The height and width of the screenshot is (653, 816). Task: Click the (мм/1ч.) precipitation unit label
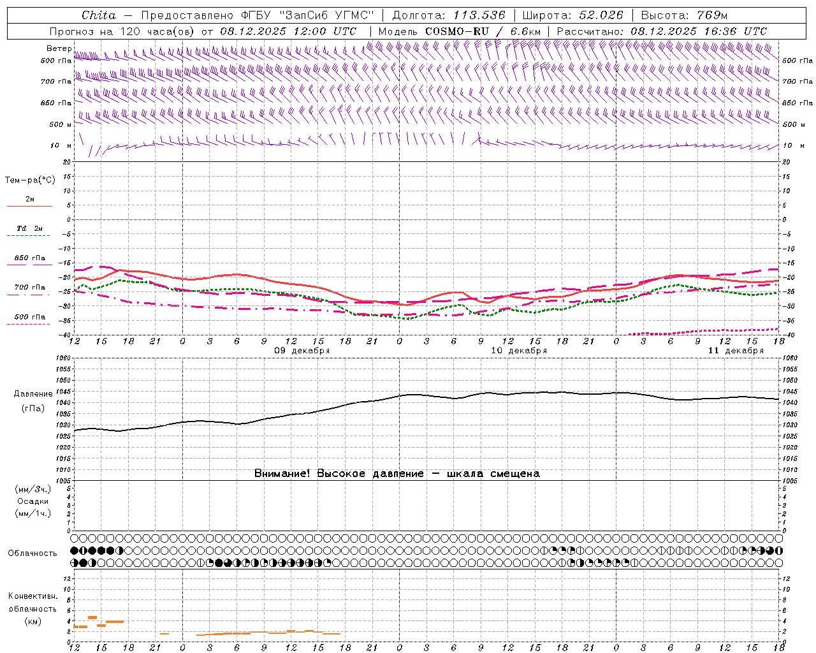[33, 513]
